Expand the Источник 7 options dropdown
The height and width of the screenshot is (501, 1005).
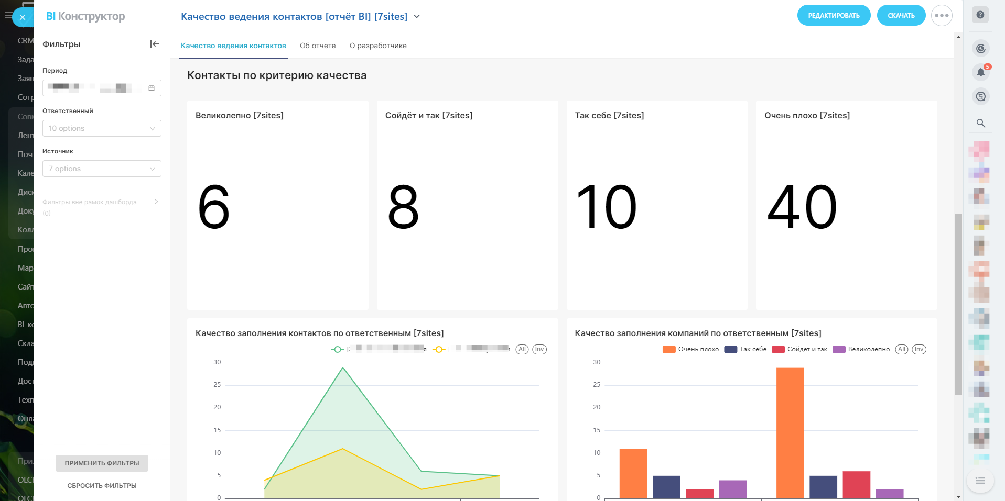pyautogui.click(x=102, y=169)
